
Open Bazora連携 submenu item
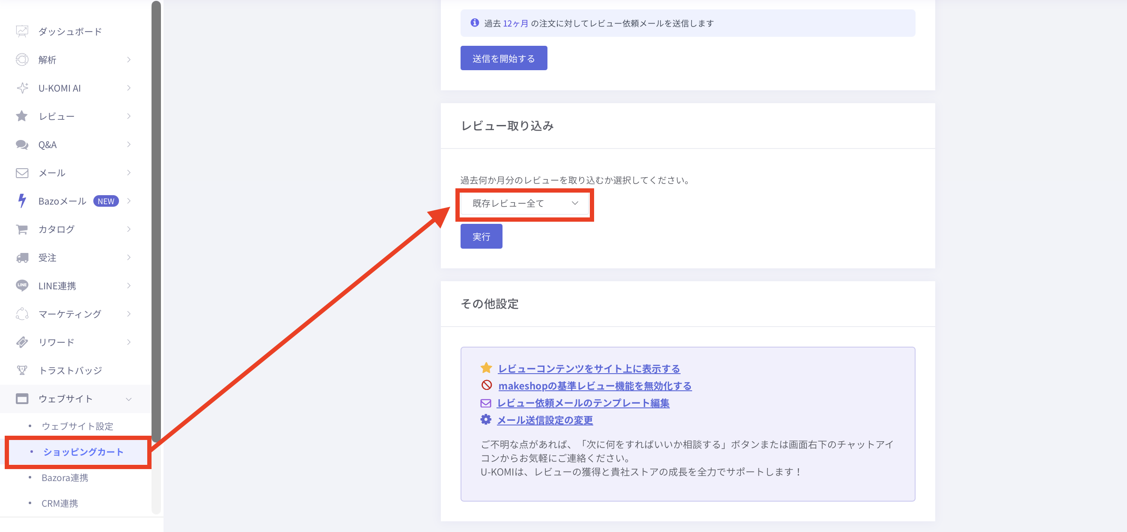pyautogui.click(x=65, y=478)
